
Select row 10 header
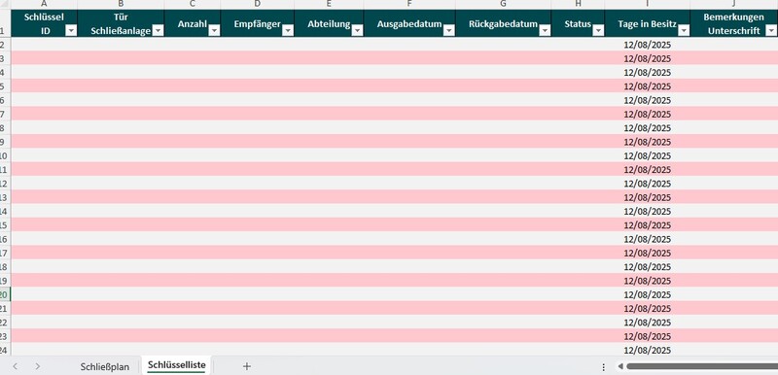tap(5, 155)
